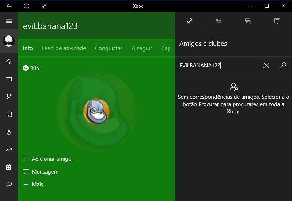The height and width of the screenshot is (201, 292).
Task: Switch to Feed de atividade tab
Action: tap(64, 48)
